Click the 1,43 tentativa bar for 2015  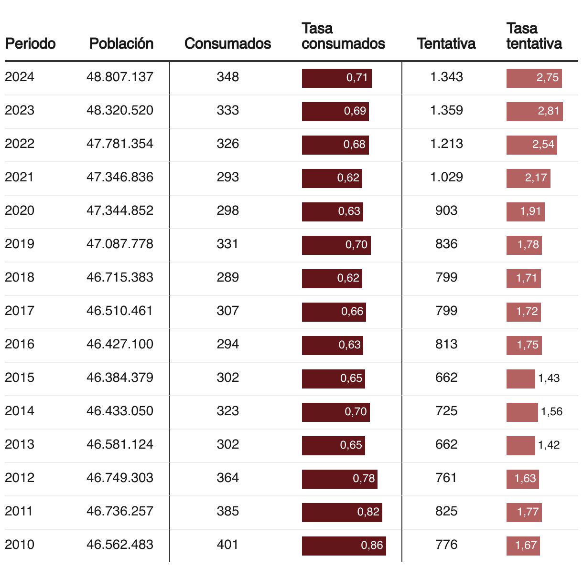(x=521, y=378)
